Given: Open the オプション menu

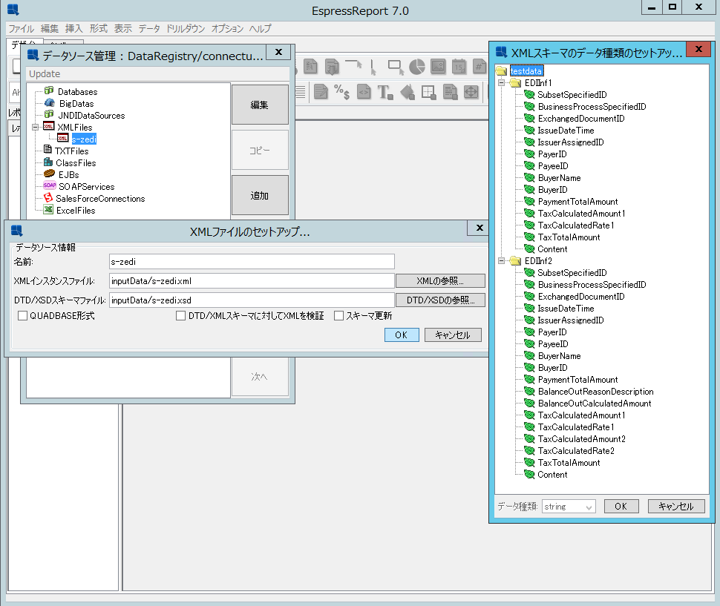Looking at the screenshot, I should pyautogui.click(x=227, y=28).
